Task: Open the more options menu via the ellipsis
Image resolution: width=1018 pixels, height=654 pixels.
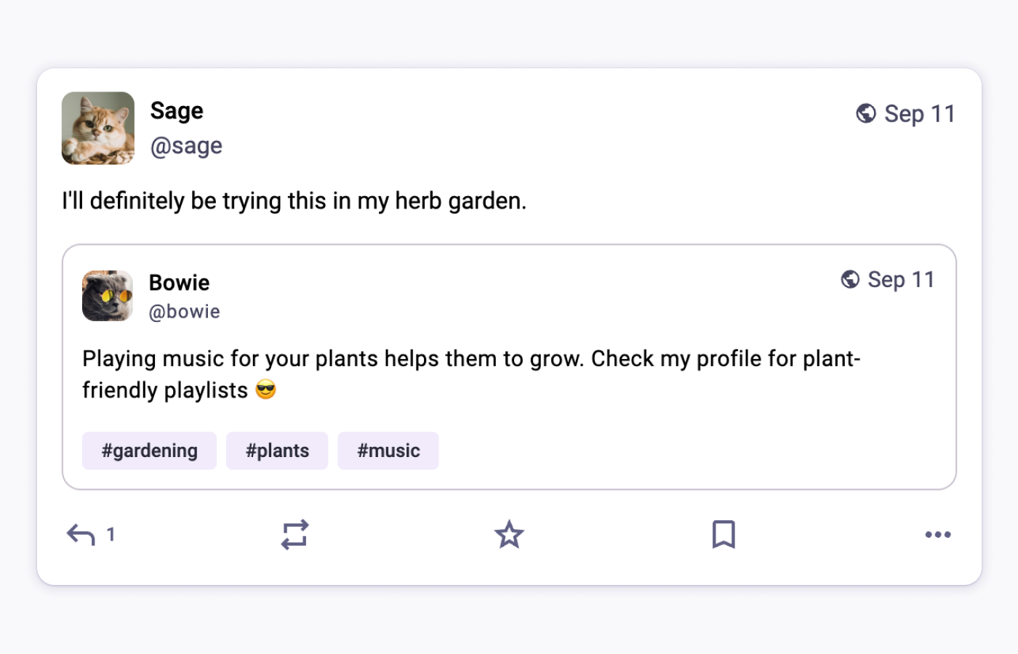Action: pos(937,534)
